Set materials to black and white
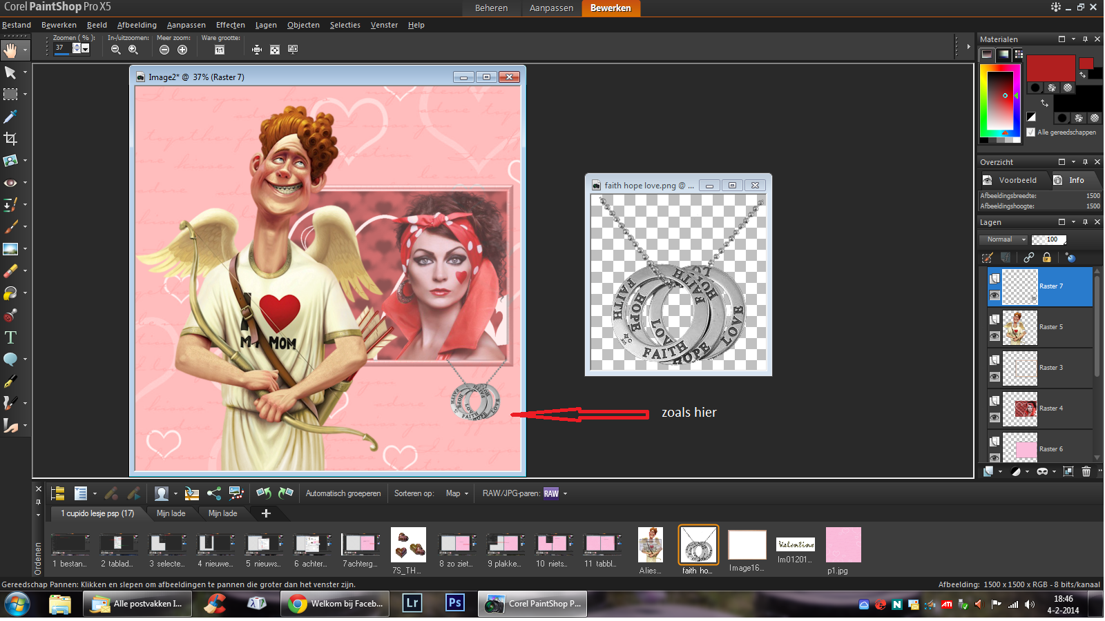This screenshot has width=1105, height=621. coord(1031,117)
